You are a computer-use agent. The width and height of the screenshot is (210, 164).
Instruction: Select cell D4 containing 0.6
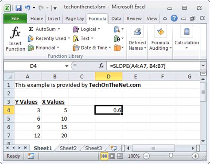[109, 110]
